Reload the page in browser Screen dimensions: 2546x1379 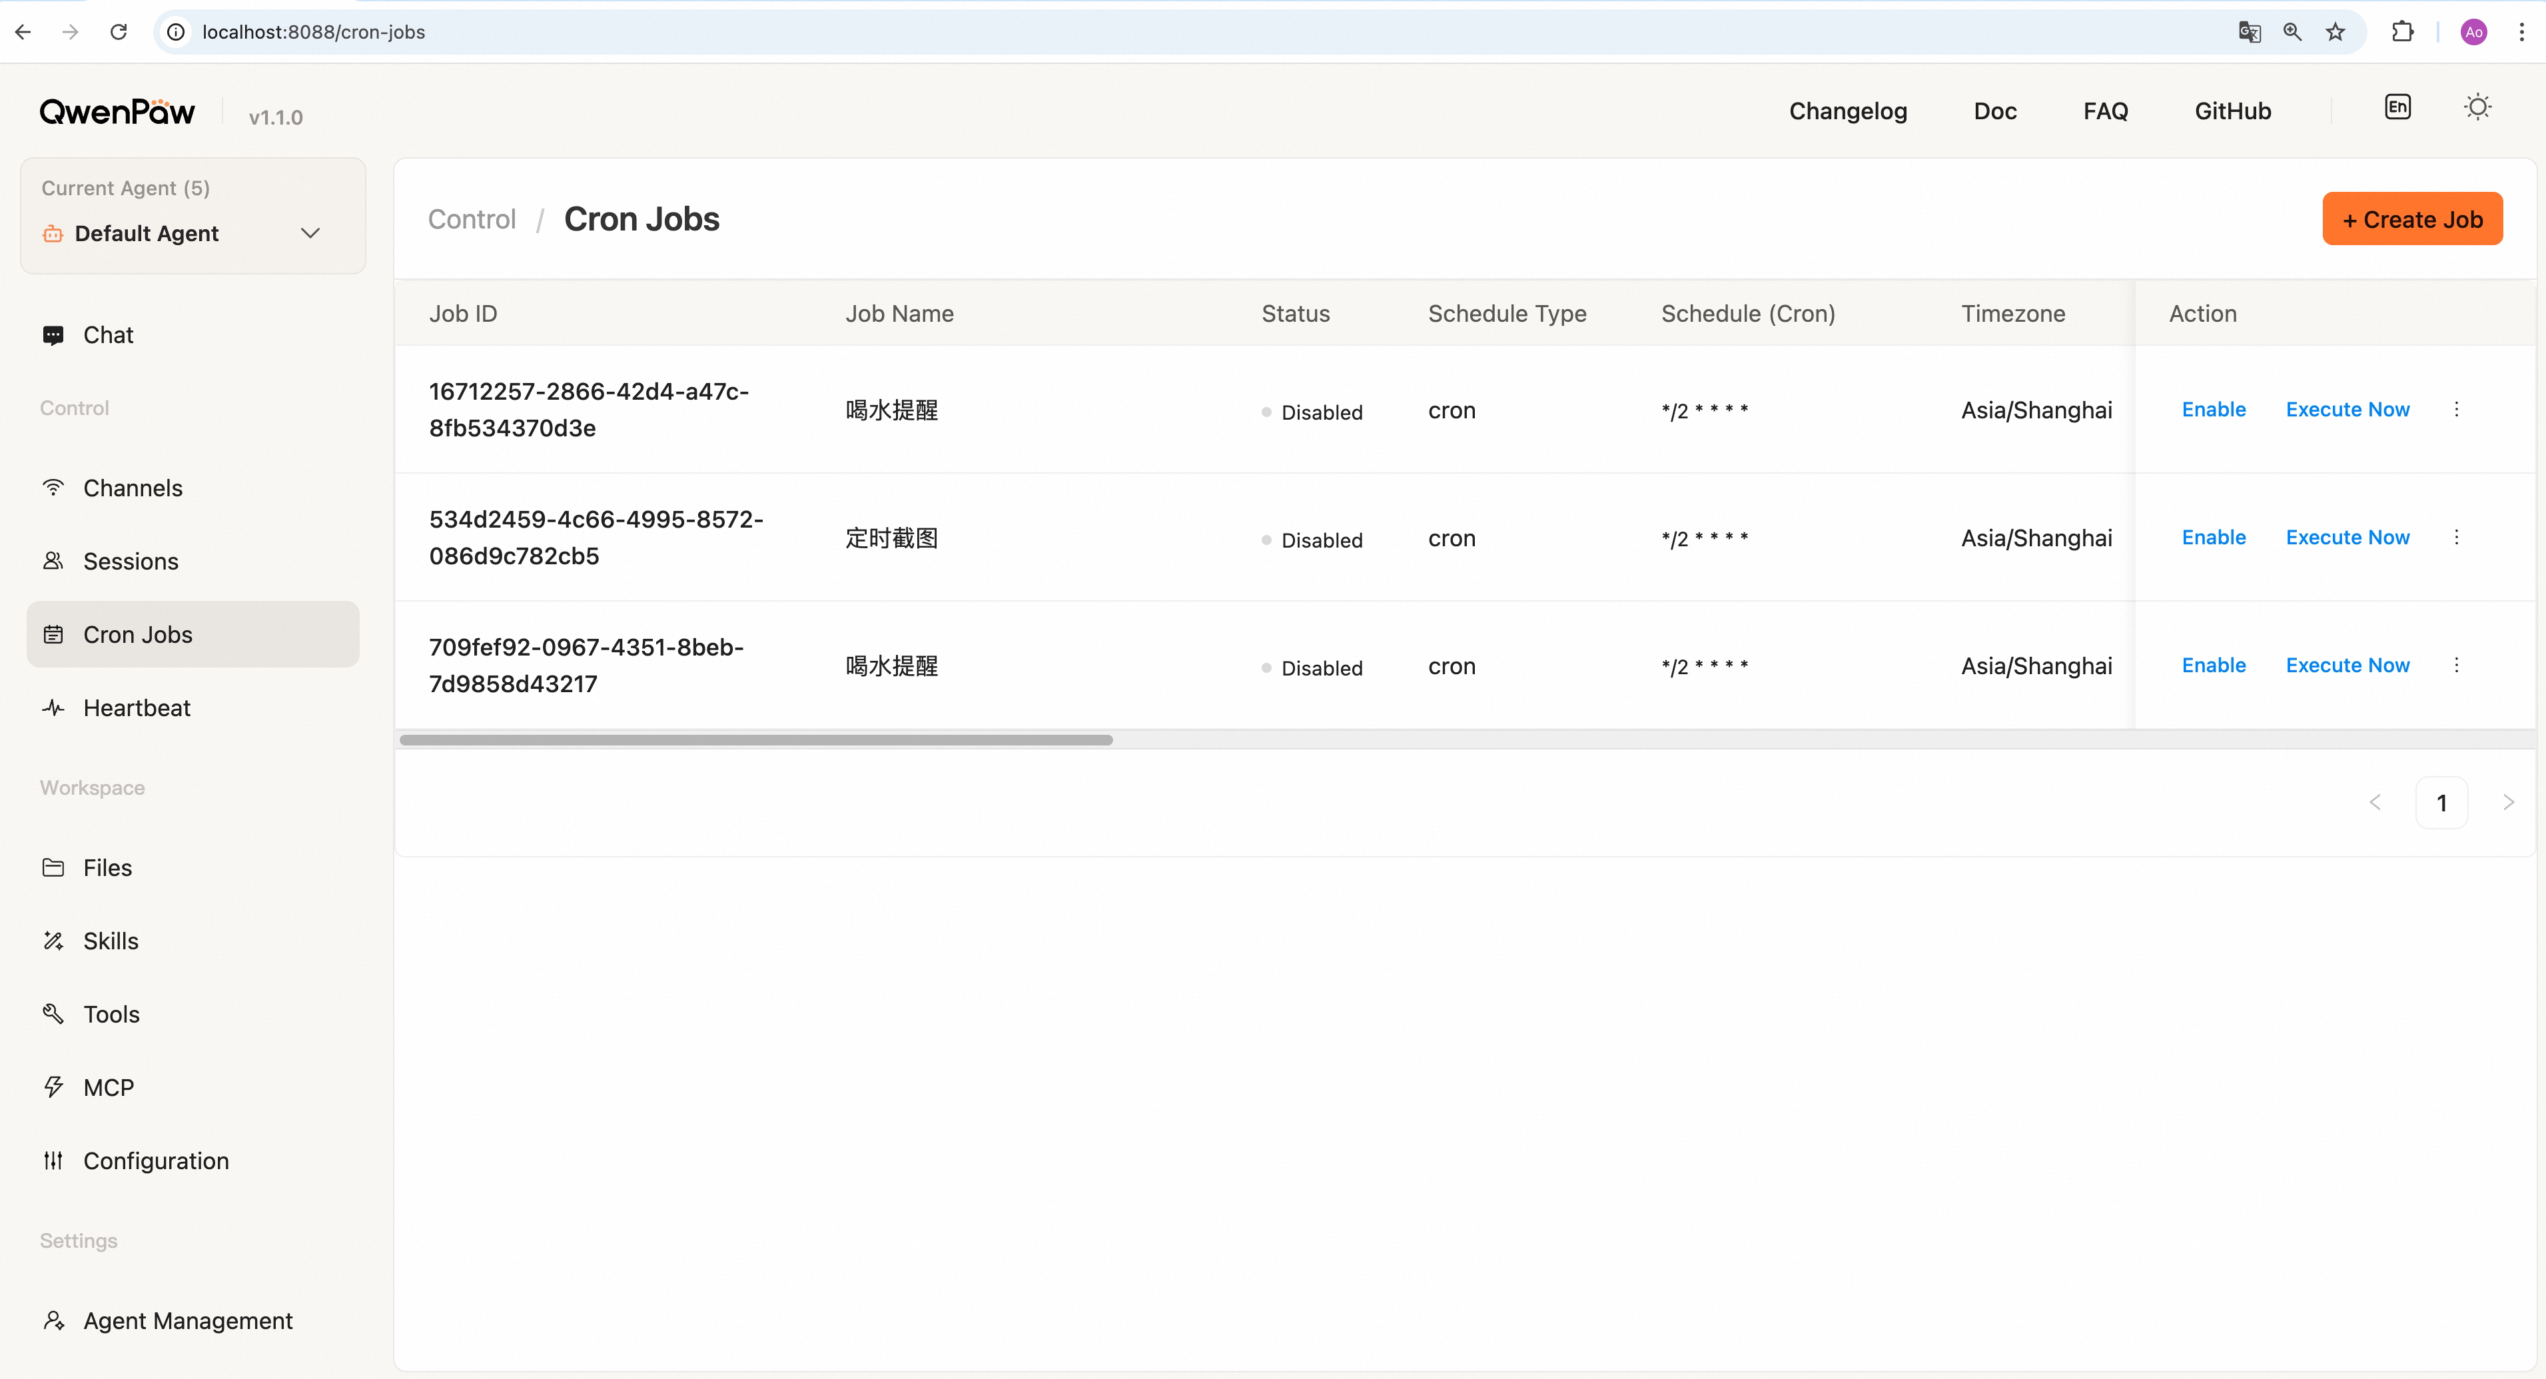119,31
